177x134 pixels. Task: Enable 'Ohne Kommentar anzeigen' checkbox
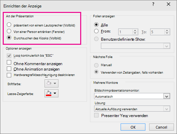[x=9, y=62]
